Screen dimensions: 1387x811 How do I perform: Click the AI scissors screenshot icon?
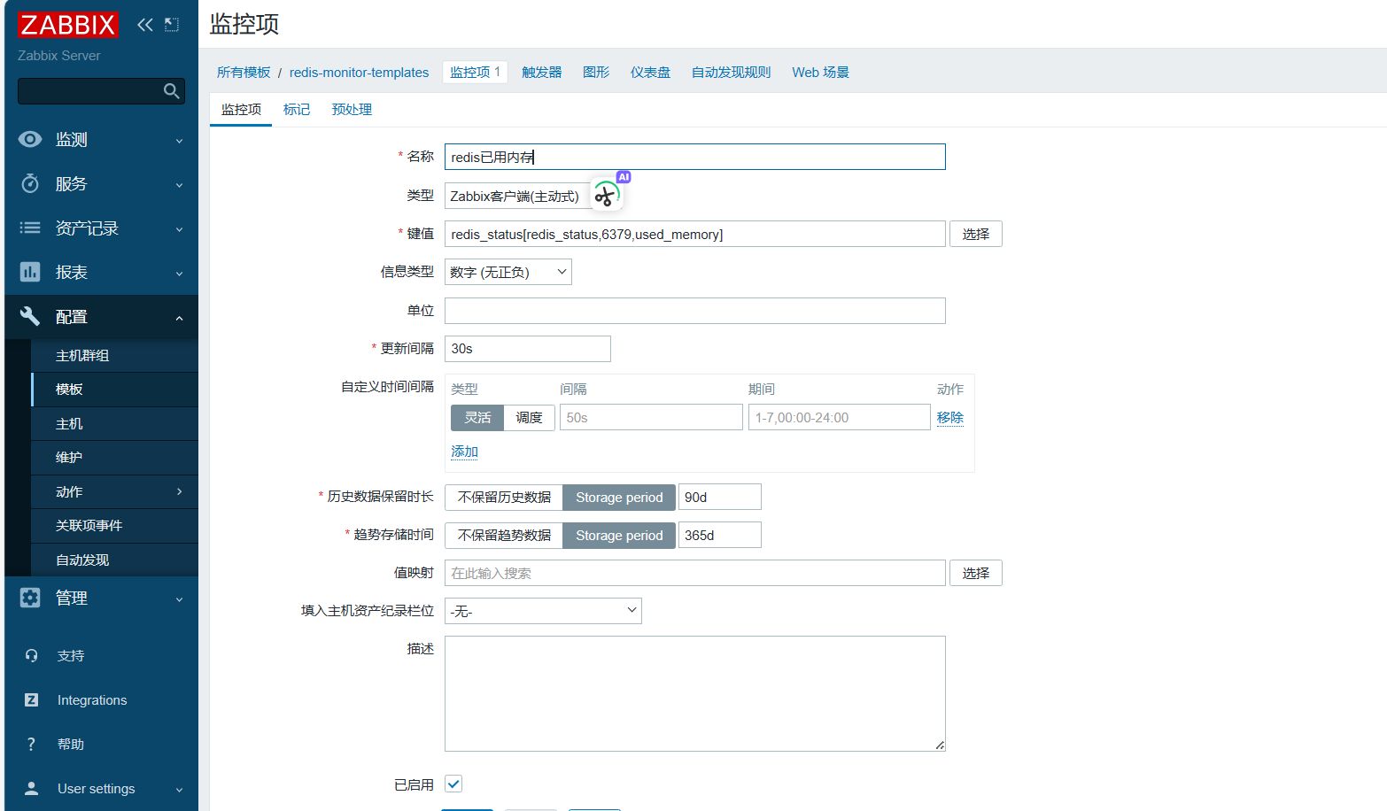(607, 194)
